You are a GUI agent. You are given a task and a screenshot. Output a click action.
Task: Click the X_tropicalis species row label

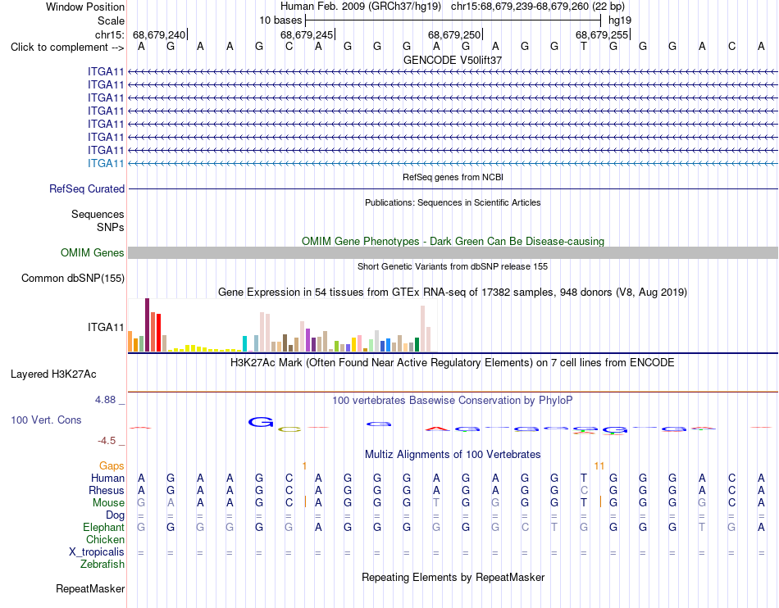(x=97, y=552)
